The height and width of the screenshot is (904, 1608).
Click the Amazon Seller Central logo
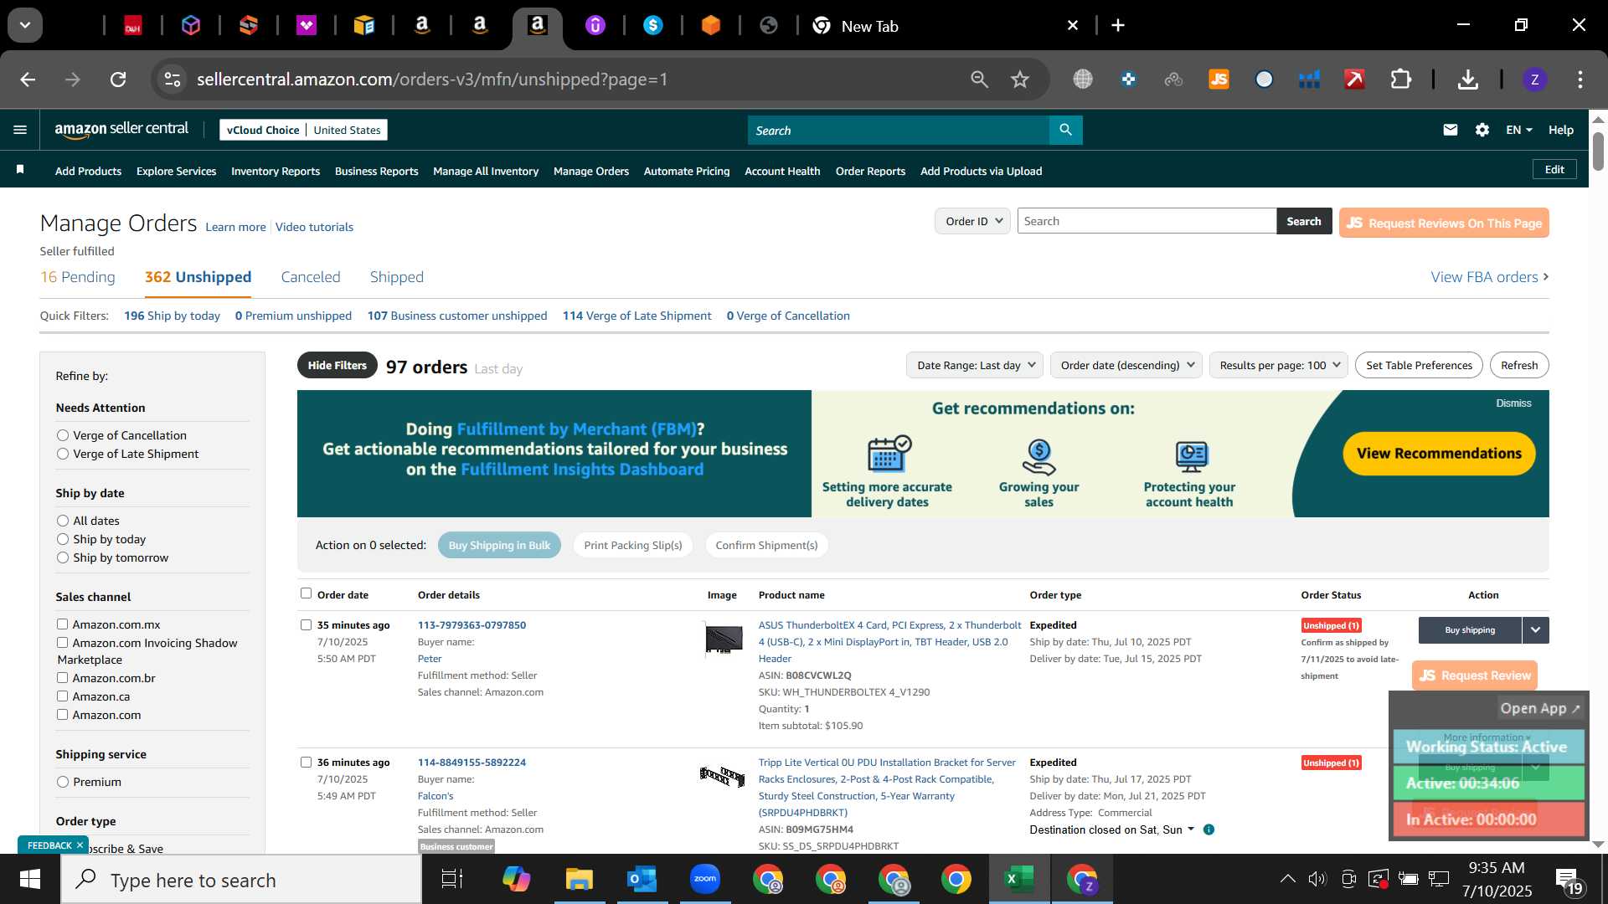121,129
